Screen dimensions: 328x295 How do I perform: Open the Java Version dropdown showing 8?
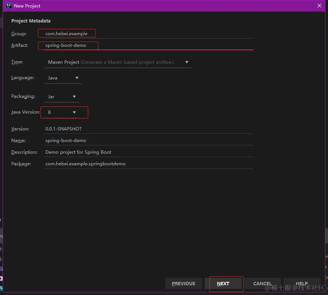pyautogui.click(x=62, y=112)
